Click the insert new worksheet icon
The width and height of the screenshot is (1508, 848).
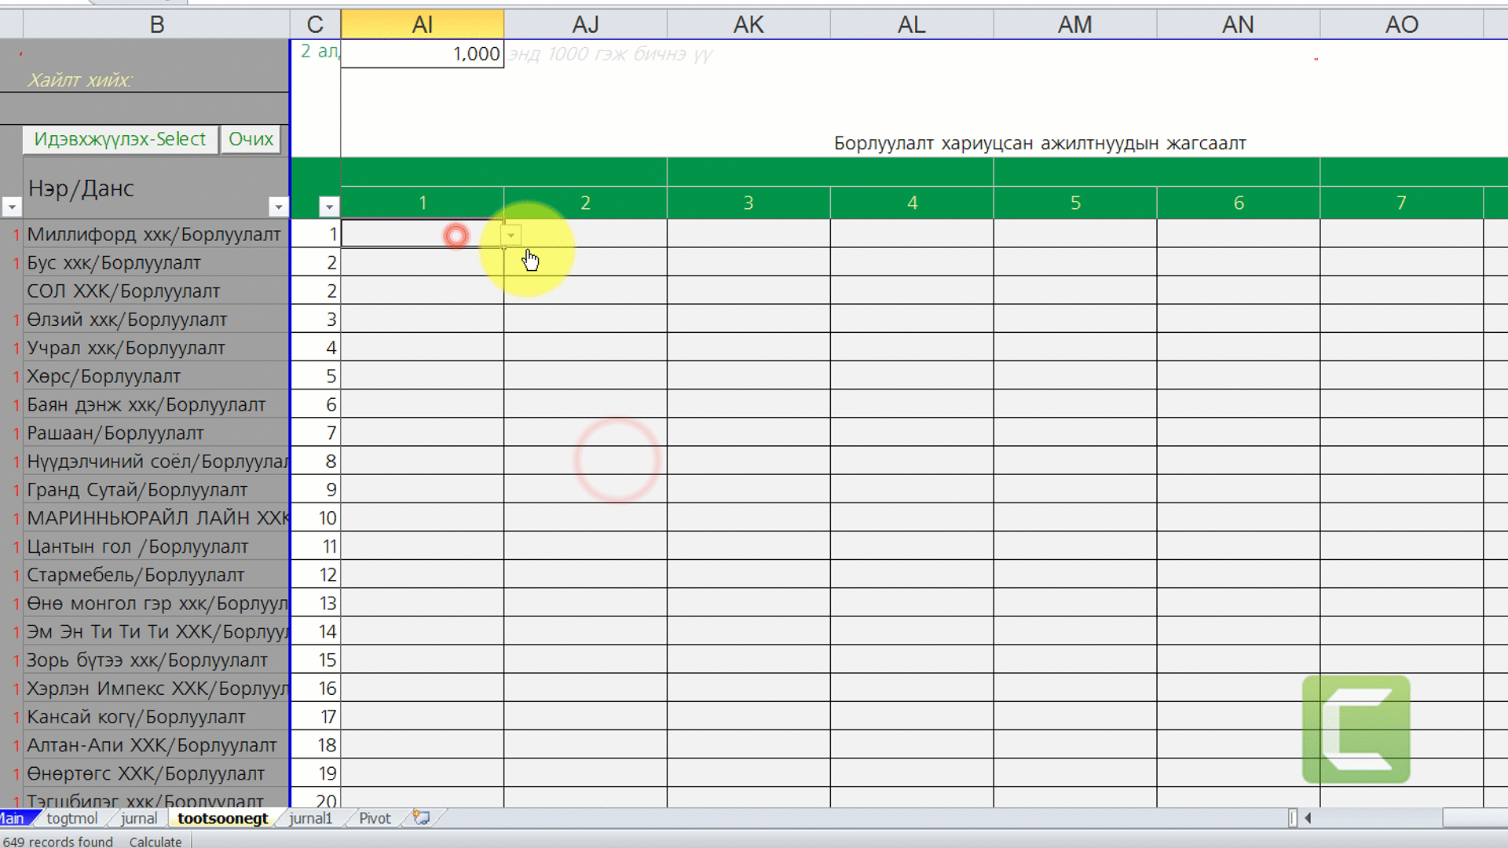pos(421,818)
